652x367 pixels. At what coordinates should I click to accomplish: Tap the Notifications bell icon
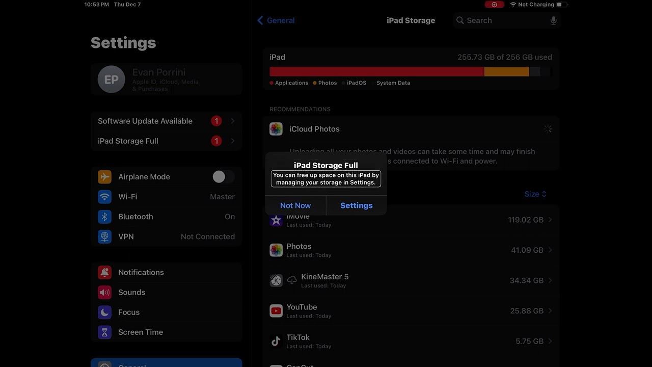(104, 272)
